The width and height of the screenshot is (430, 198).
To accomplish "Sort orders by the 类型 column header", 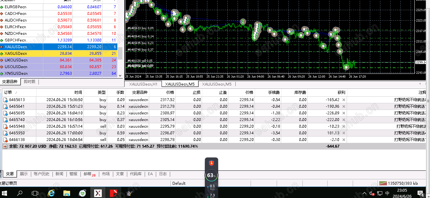I will [95, 92].
